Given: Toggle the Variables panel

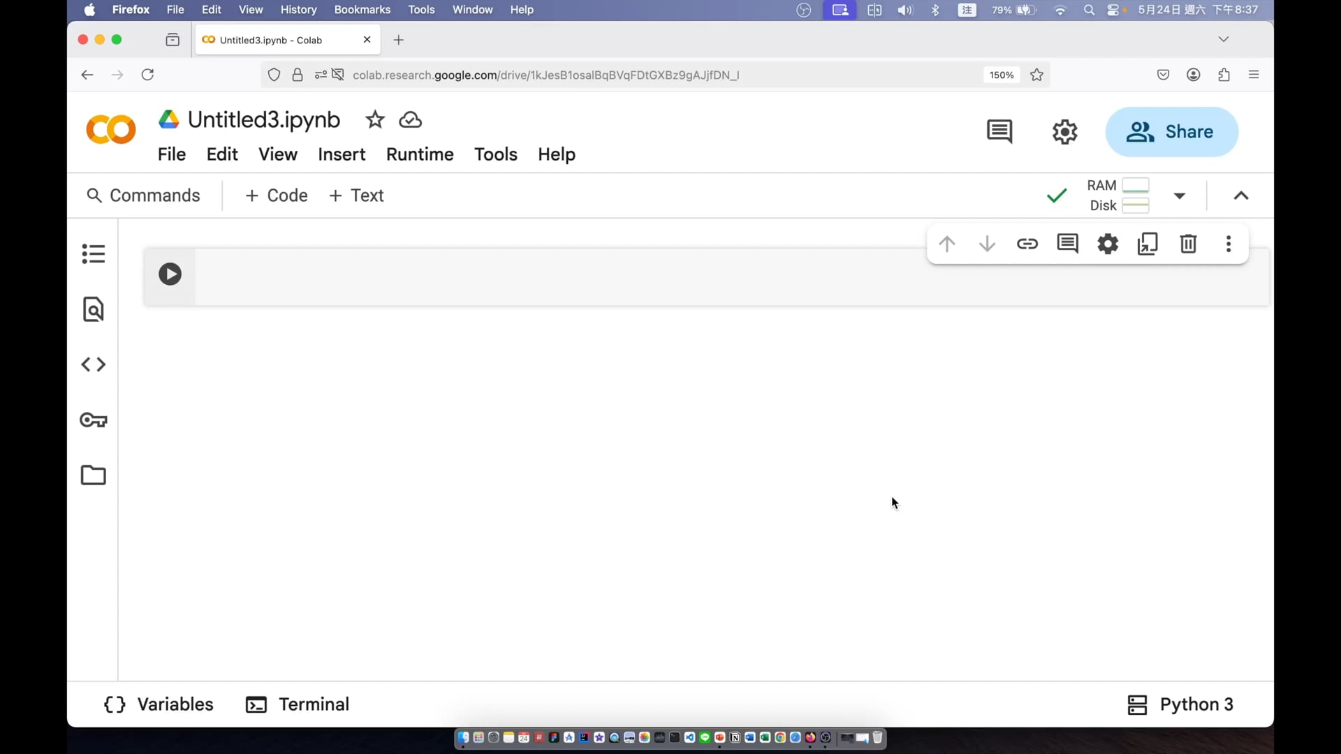Looking at the screenshot, I should (159, 704).
